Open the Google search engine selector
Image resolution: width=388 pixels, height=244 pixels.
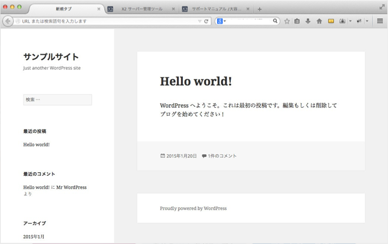(x=221, y=21)
